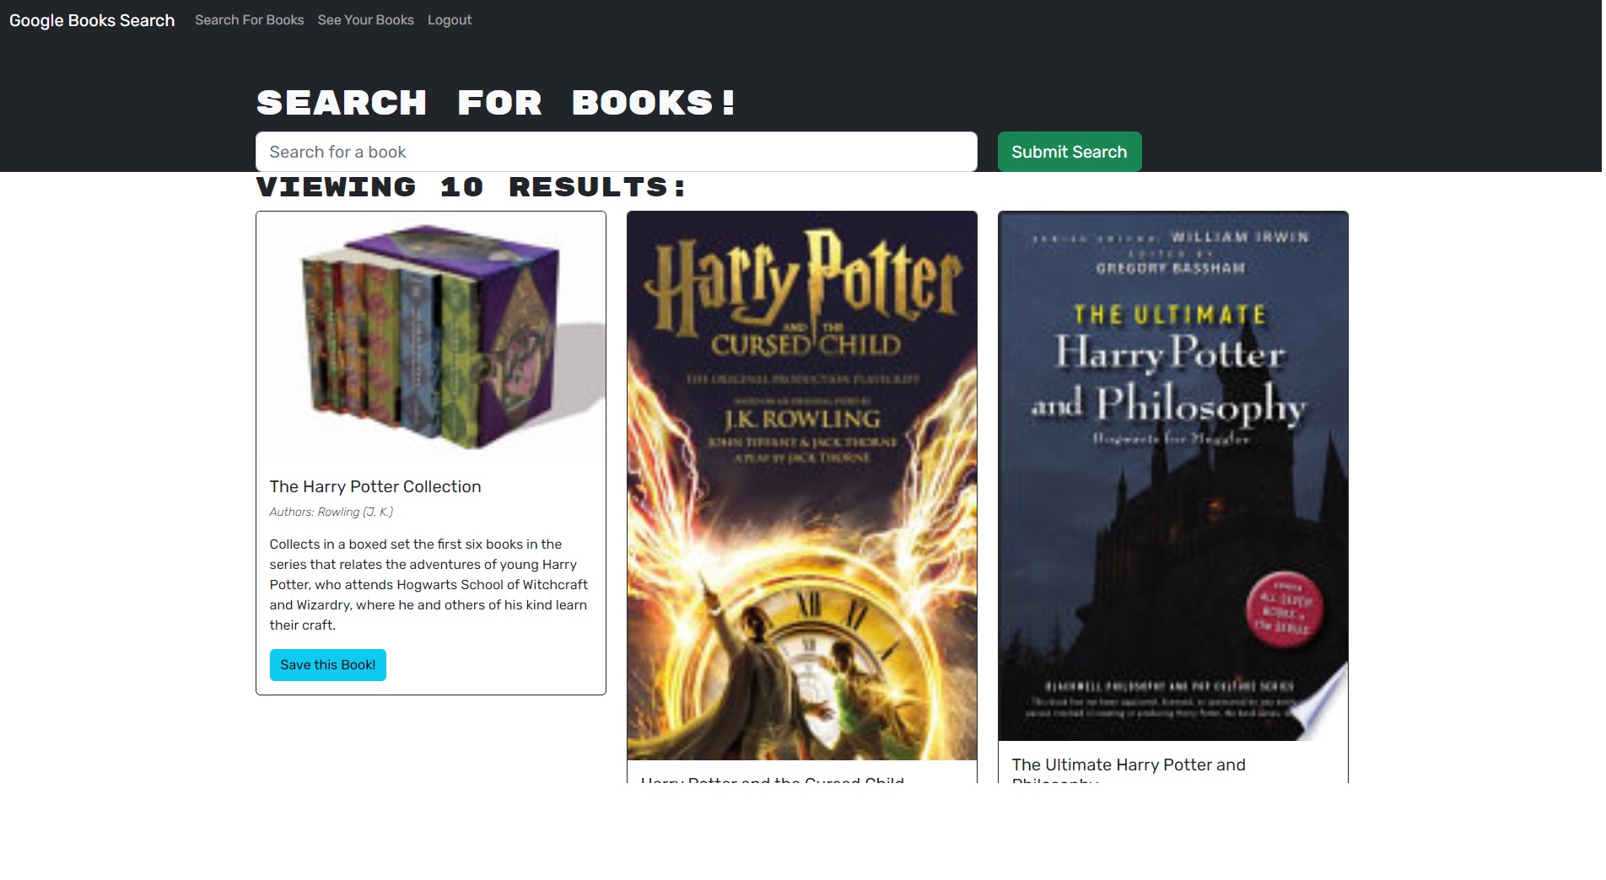
Task: Click the Authors: Rowling (J. K.) line
Action: tap(331, 512)
